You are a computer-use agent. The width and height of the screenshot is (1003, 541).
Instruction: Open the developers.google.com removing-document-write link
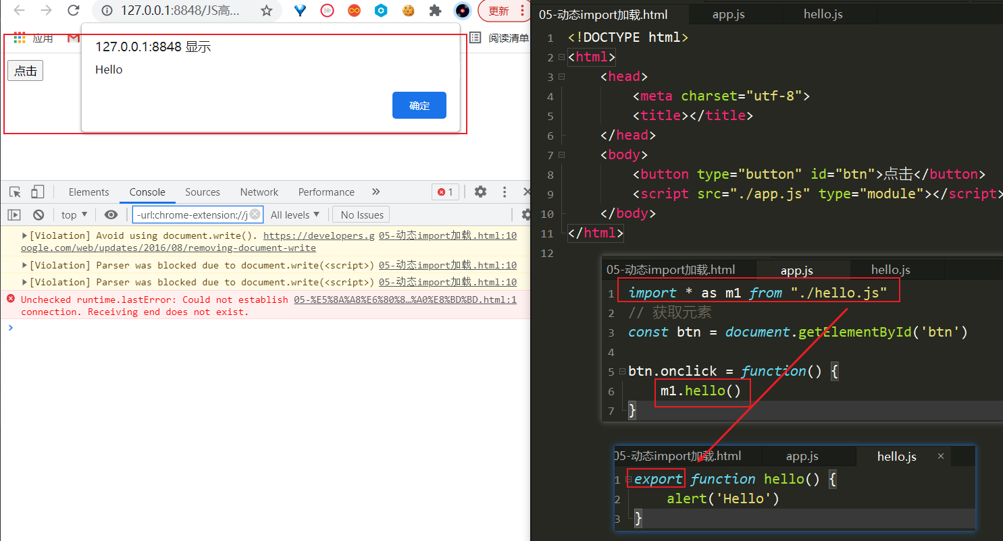197,241
